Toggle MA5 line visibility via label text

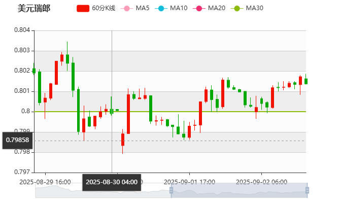pos(143,9)
